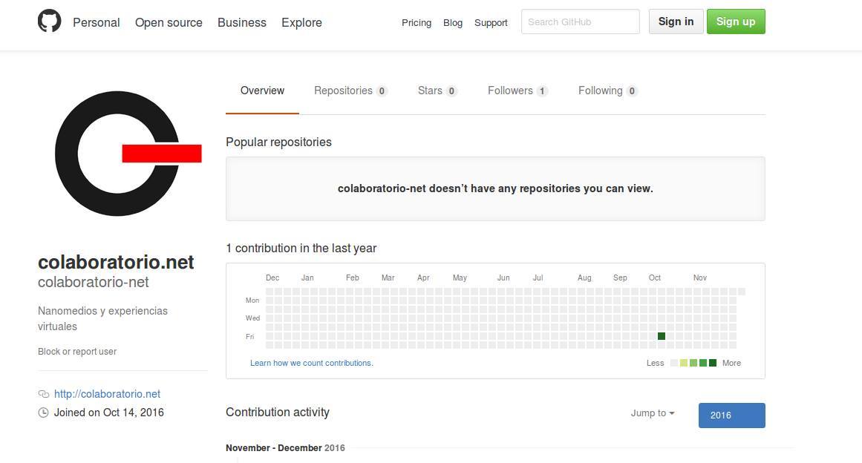Select the 2016 year button
This screenshot has width=862, height=463.
(732, 416)
